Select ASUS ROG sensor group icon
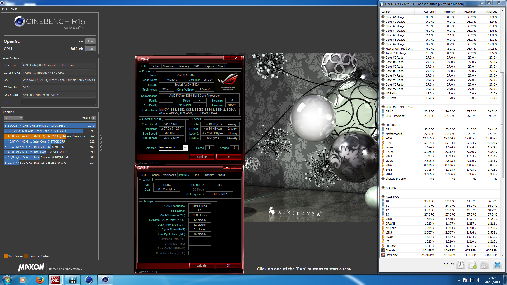Screen dimensions: 507x285 (383, 197)
